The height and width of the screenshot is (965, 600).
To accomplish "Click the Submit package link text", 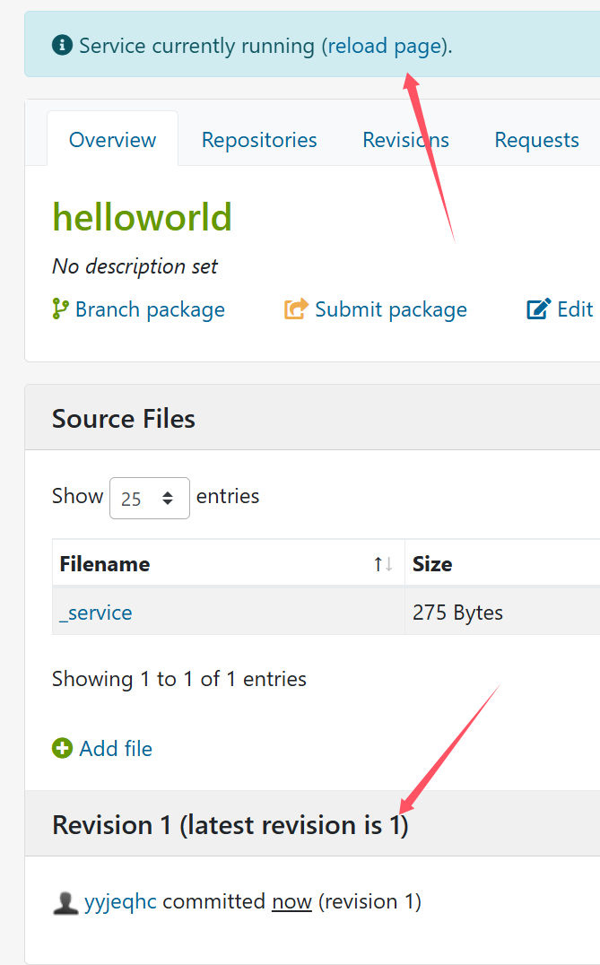I will tap(391, 309).
